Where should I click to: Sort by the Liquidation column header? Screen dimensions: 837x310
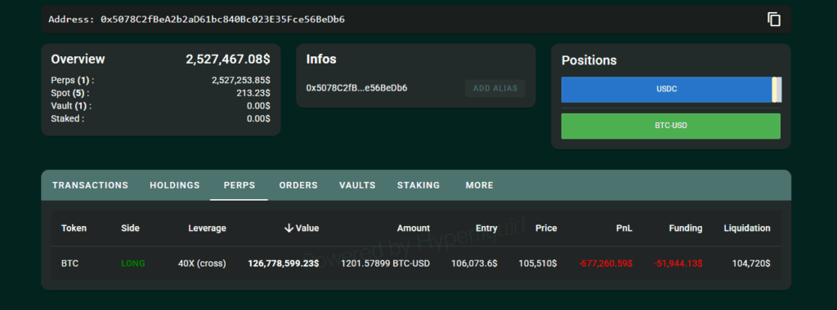tap(747, 228)
